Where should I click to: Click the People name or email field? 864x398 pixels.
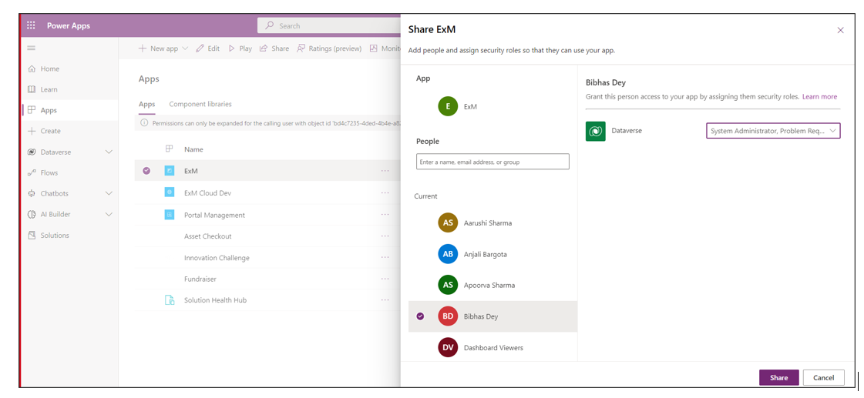tap(493, 162)
